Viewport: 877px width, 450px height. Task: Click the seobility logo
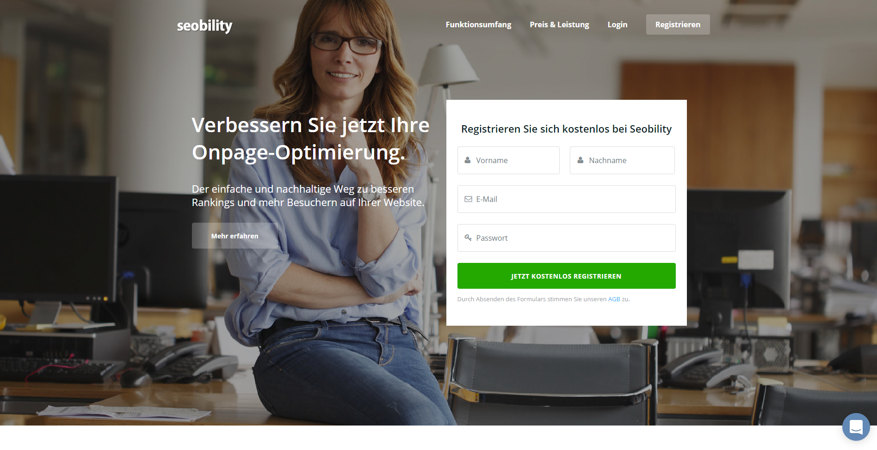click(x=204, y=25)
